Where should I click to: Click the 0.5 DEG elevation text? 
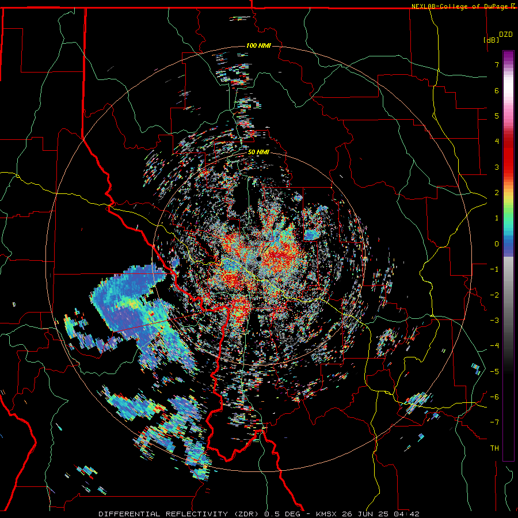click(x=283, y=514)
